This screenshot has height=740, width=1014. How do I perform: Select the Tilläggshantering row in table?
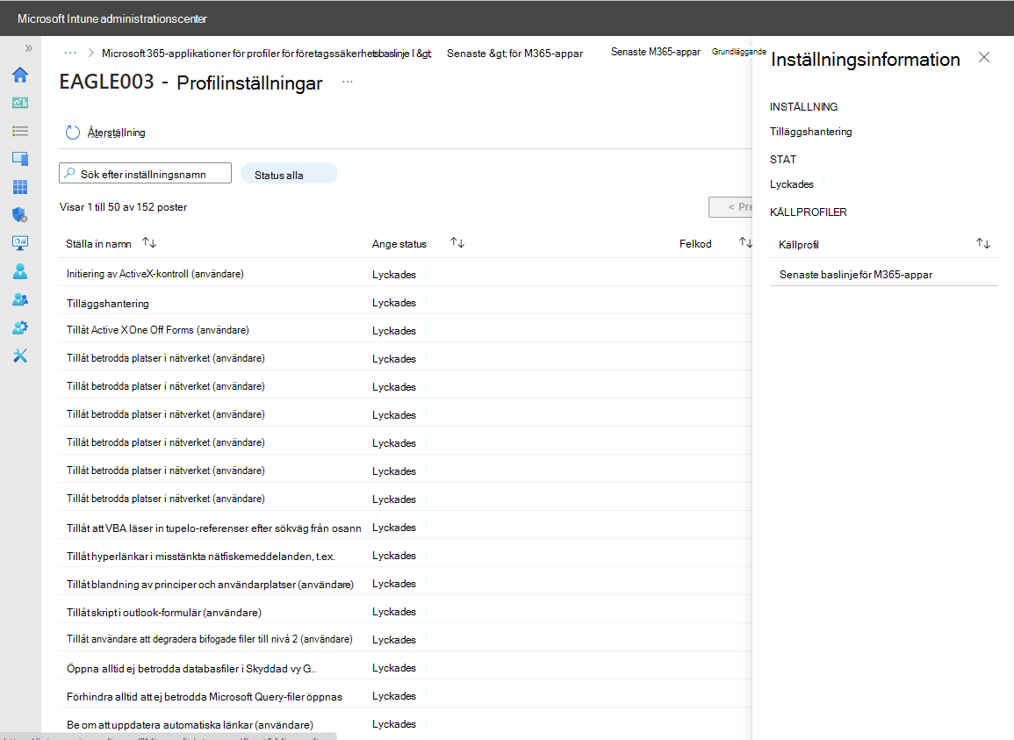coord(405,303)
